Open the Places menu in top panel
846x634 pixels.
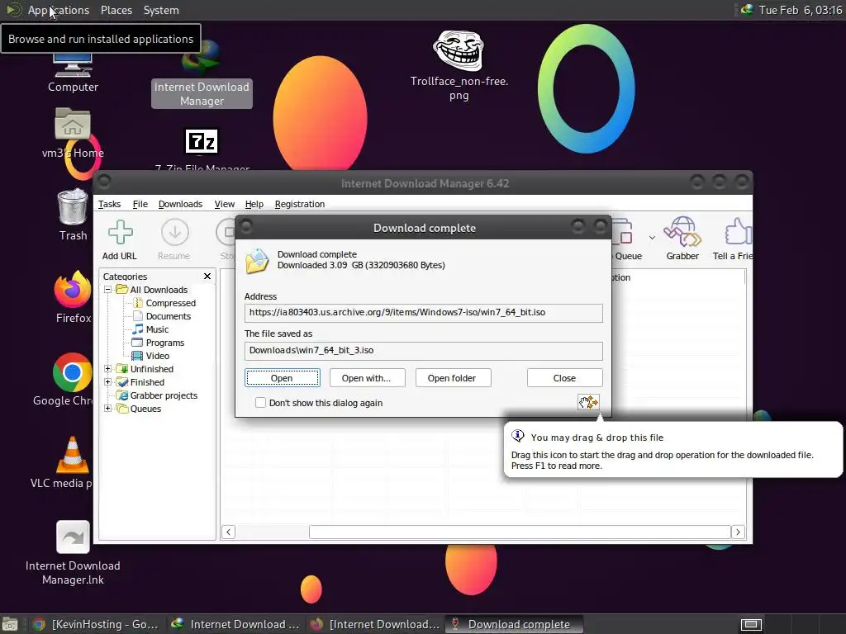[116, 10]
